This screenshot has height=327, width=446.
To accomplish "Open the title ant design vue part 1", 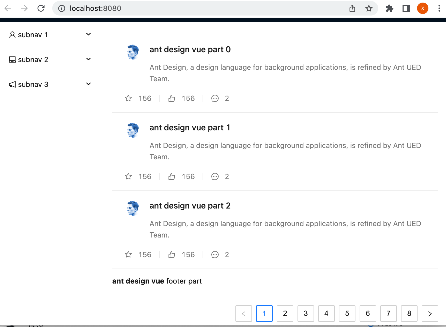I will pos(190,128).
